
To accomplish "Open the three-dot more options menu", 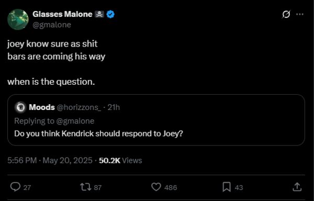I will (300, 14).
